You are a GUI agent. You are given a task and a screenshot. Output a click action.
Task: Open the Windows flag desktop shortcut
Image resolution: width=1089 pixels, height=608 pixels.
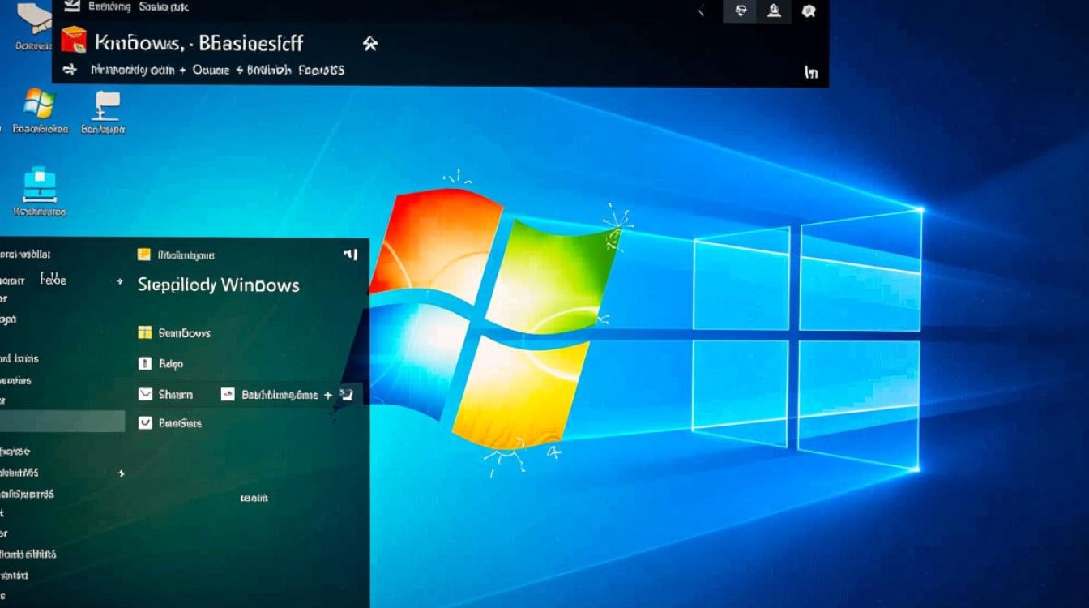(x=38, y=104)
